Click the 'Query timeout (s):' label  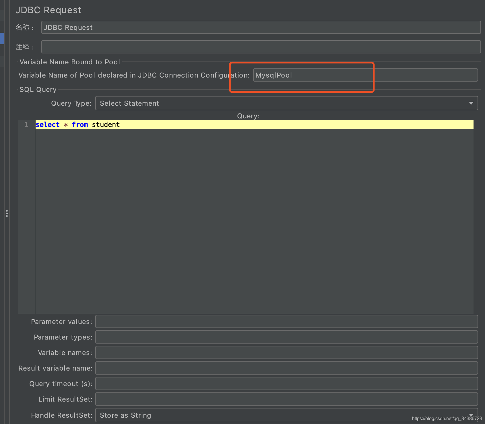[x=61, y=384]
